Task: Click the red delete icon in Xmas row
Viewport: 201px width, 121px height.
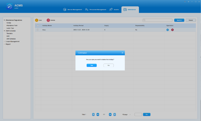Action: click(172, 30)
